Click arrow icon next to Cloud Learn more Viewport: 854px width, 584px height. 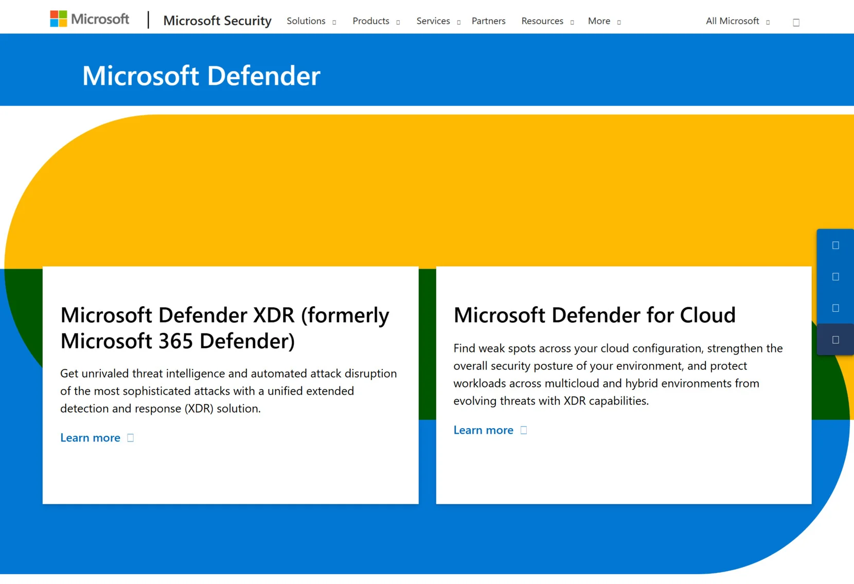tap(524, 430)
